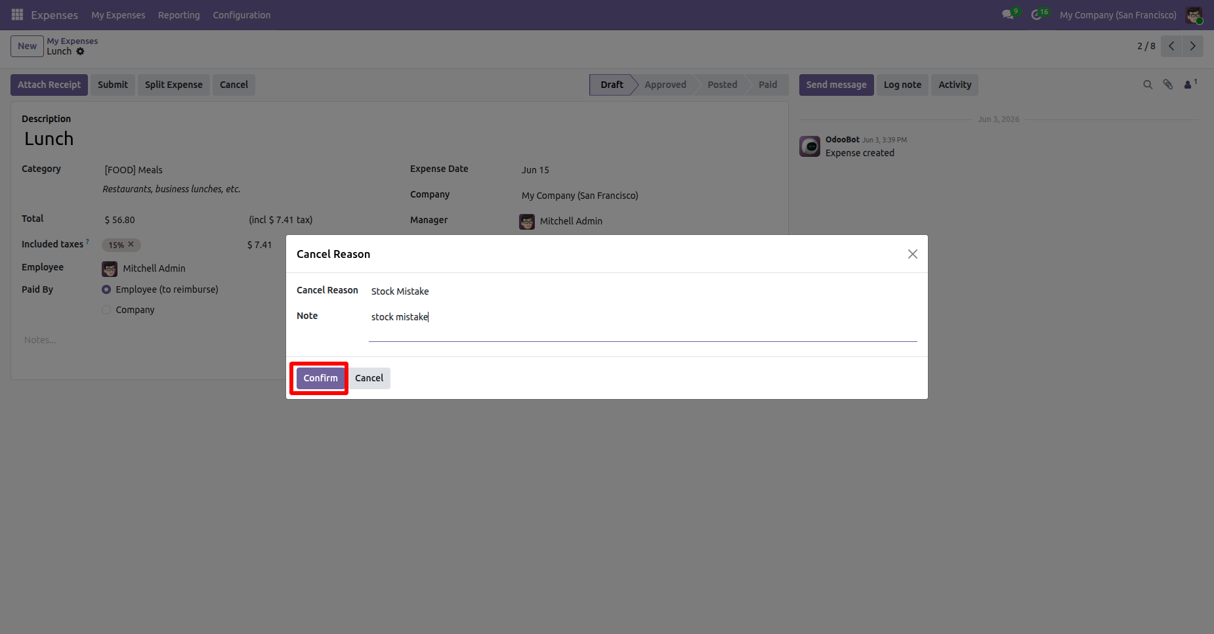Select the Posted status stage
The image size is (1214, 634).
tap(722, 85)
